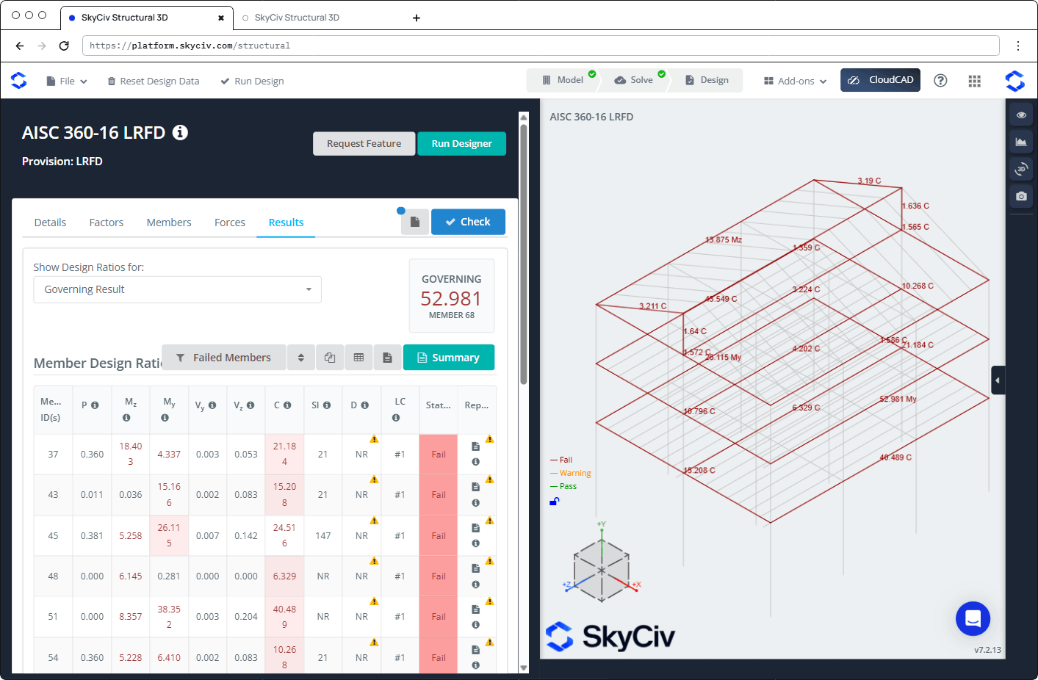This screenshot has width=1038, height=680.
Task: Open the Summary report button
Action: coord(449,358)
